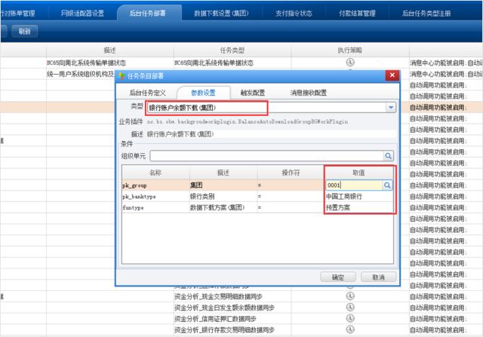Cancel with the 取消 button
This screenshot has width=483, height=337.
379,277
